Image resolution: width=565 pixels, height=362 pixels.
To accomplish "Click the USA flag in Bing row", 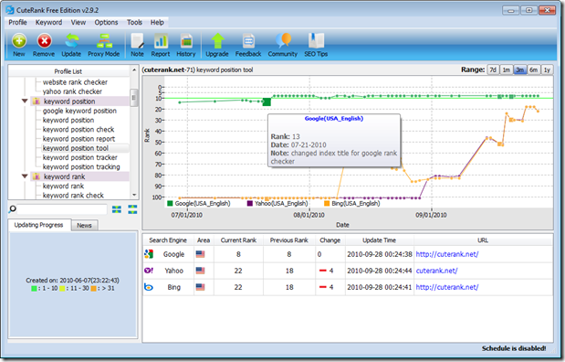I will click(200, 287).
